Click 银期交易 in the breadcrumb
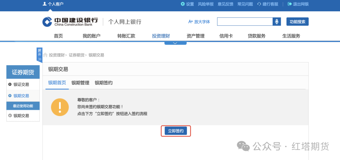Screen dimensions: 340x160 click(96, 55)
